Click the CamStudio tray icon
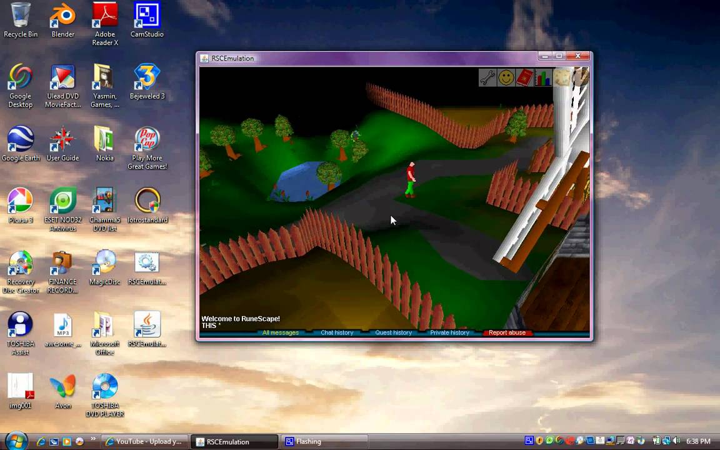Viewport: 720px width, 450px height. click(529, 441)
